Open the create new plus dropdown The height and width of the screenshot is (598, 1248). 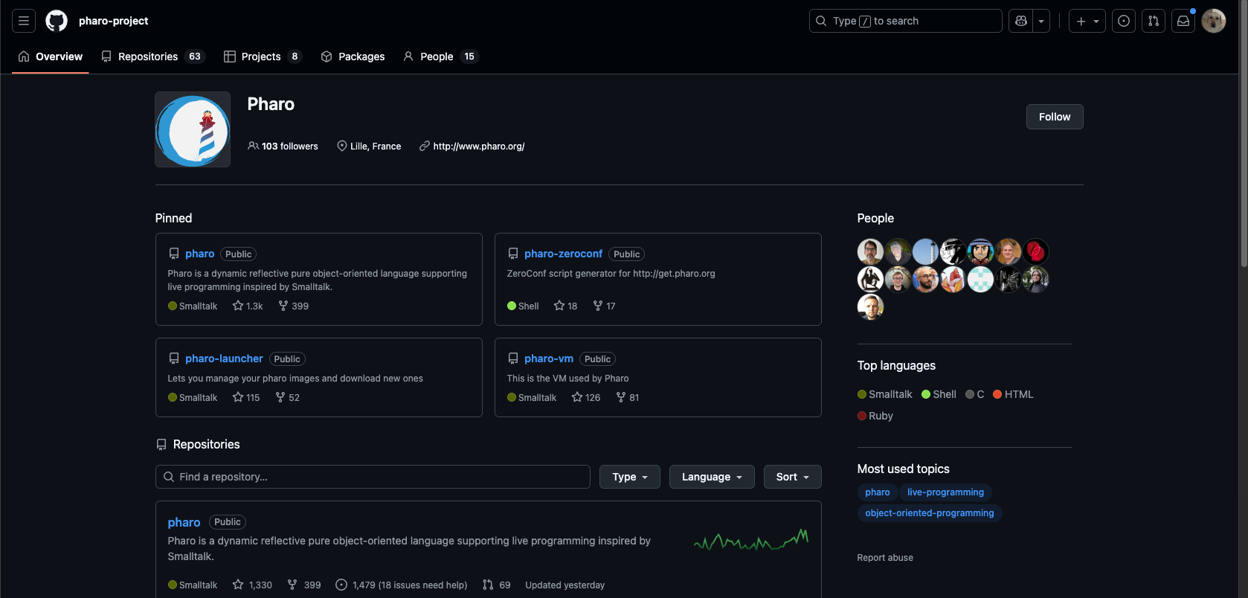click(1087, 21)
